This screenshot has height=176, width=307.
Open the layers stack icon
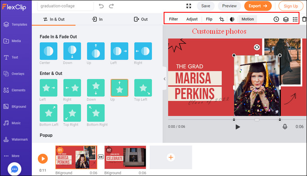click(286, 19)
